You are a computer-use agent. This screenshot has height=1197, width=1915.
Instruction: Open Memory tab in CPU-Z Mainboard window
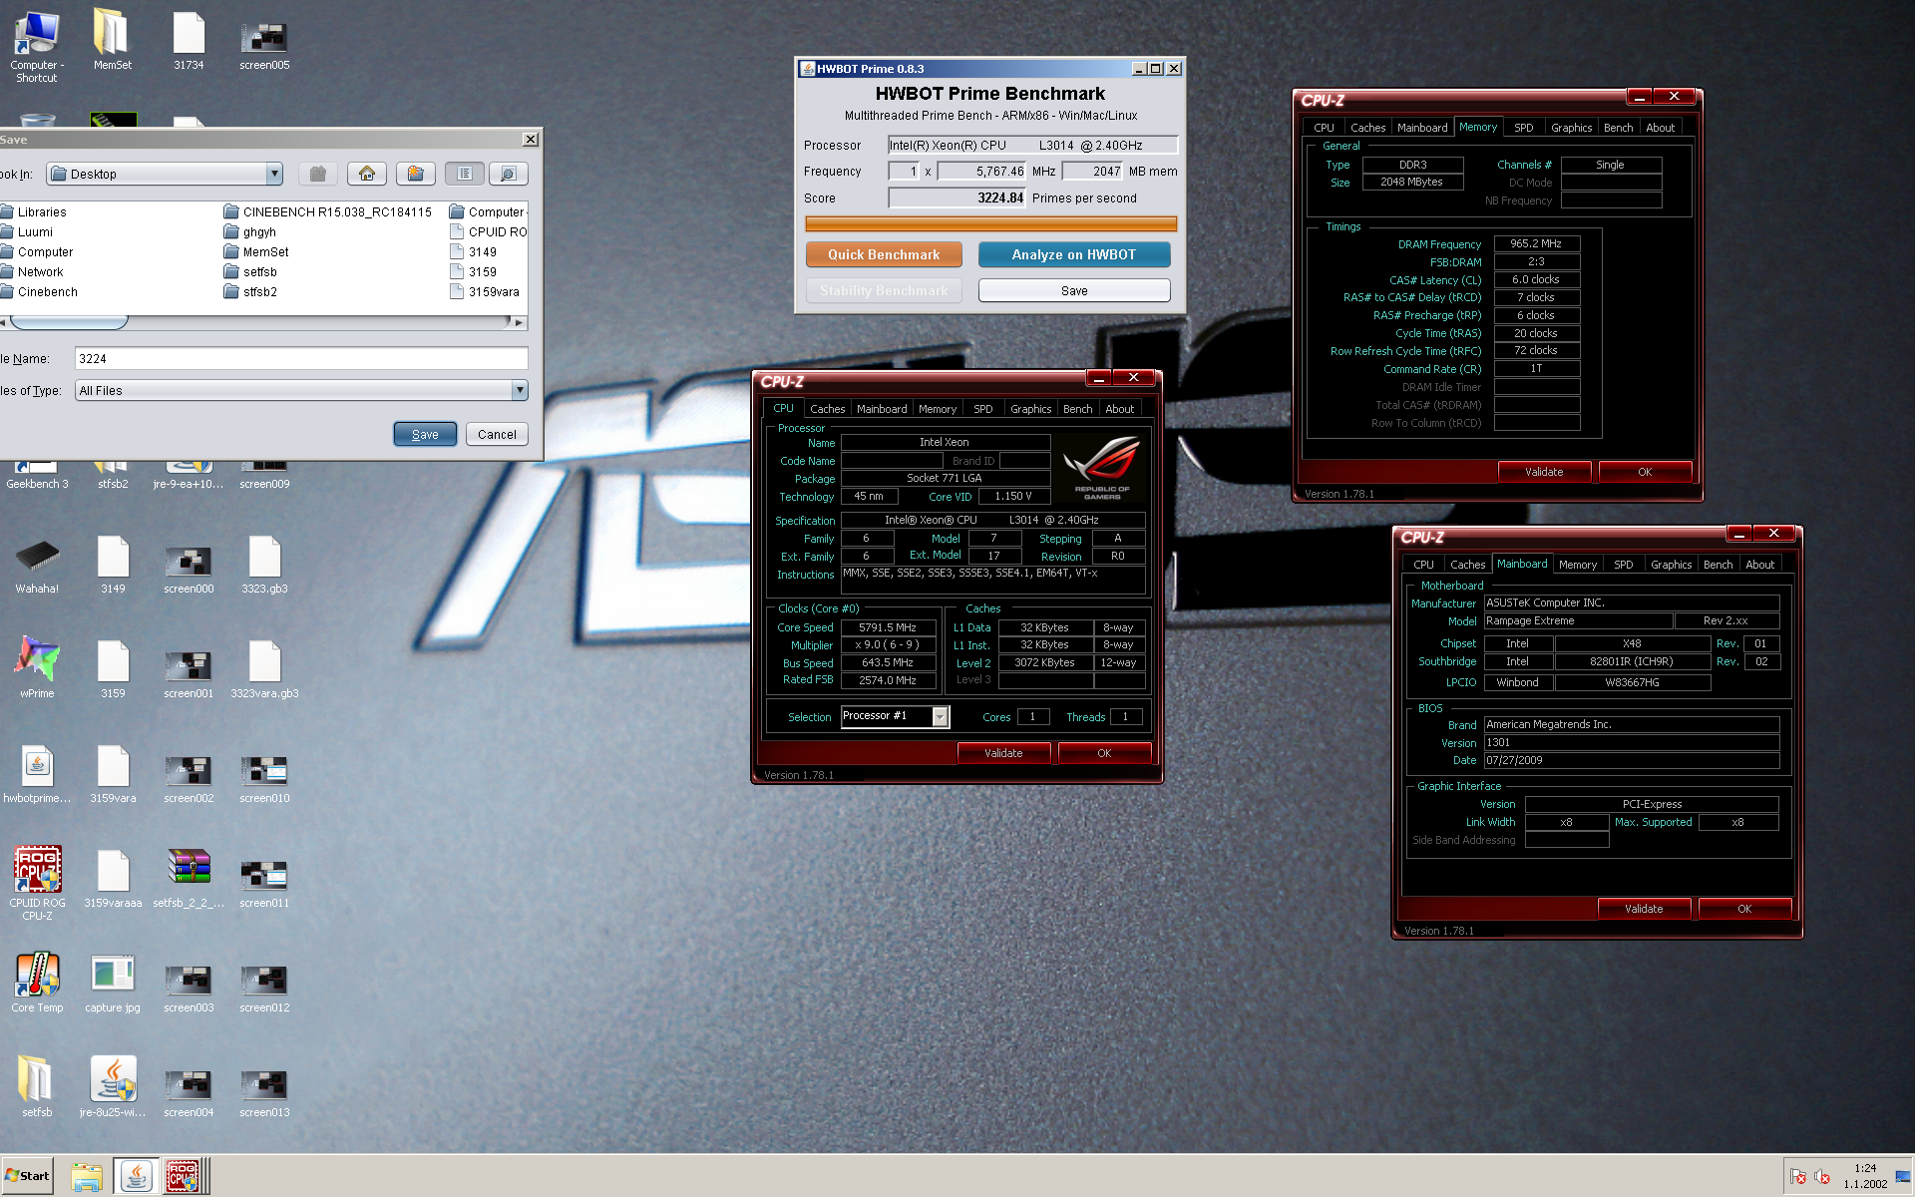click(1577, 564)
